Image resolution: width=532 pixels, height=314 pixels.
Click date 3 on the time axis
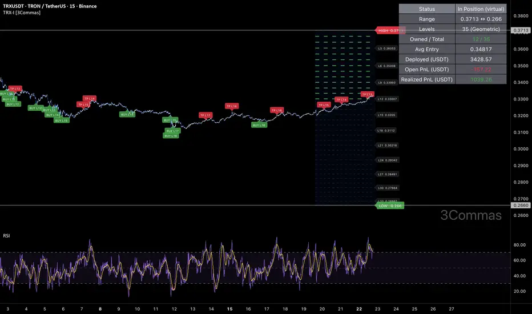[8, 309]
